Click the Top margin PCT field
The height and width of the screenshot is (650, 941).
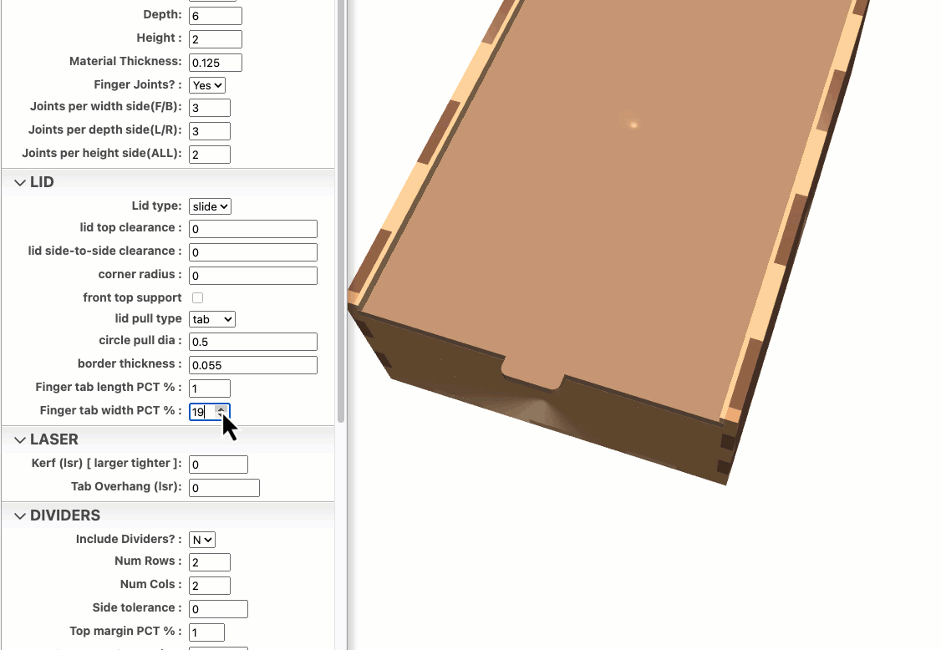point(206,632)
